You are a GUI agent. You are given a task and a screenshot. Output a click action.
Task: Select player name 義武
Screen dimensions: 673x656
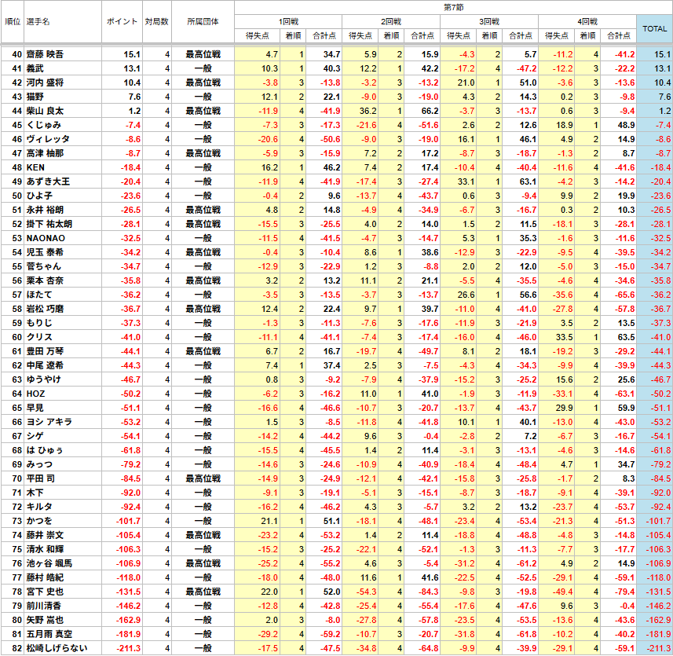35,68
